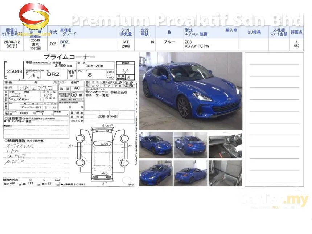Click the 評価点 column header
This screenshot has height=234, width=312.
point(296,32)
